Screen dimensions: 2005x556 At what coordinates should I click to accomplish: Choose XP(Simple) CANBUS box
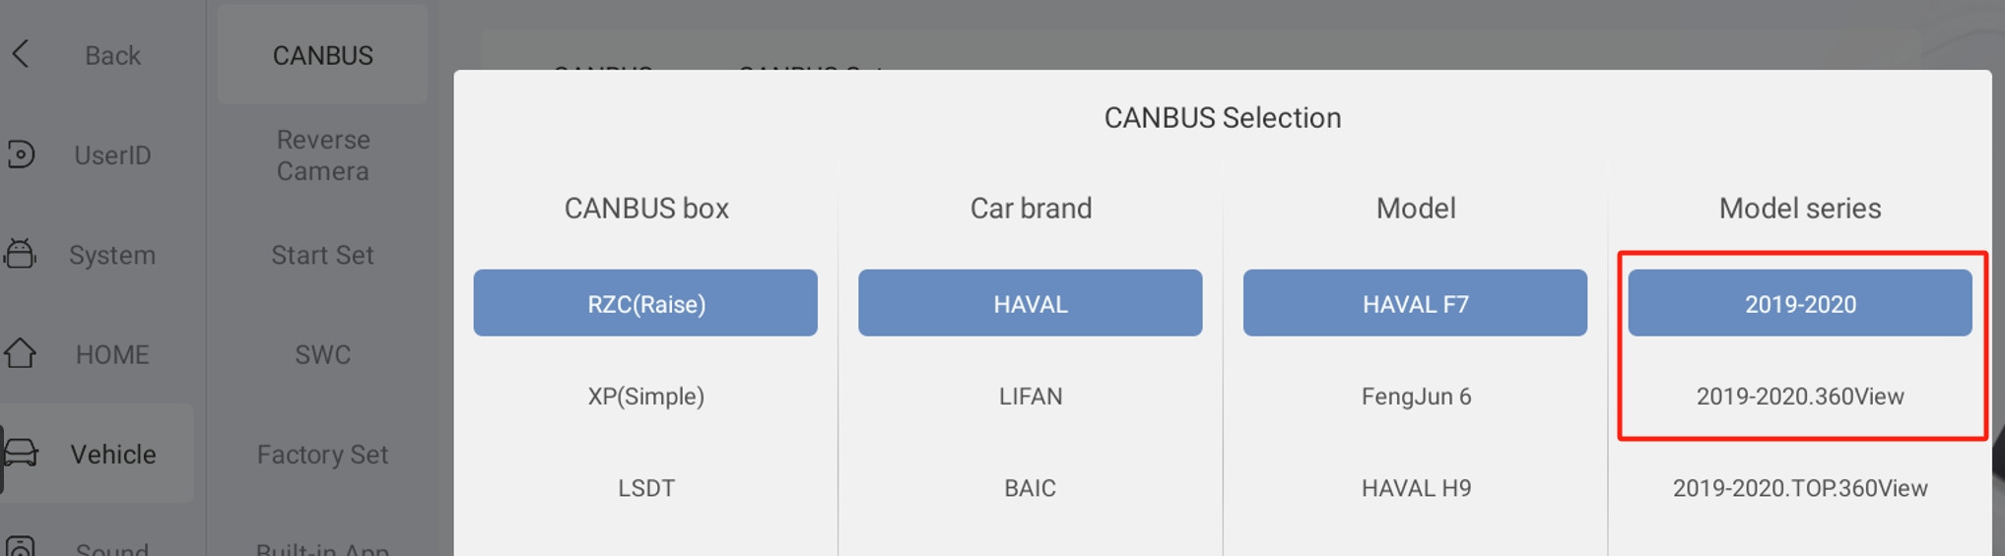pos(645,396)
